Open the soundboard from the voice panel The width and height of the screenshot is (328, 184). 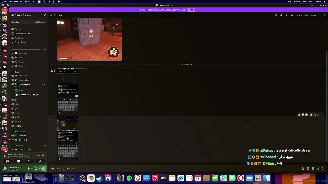click(40, 161)
